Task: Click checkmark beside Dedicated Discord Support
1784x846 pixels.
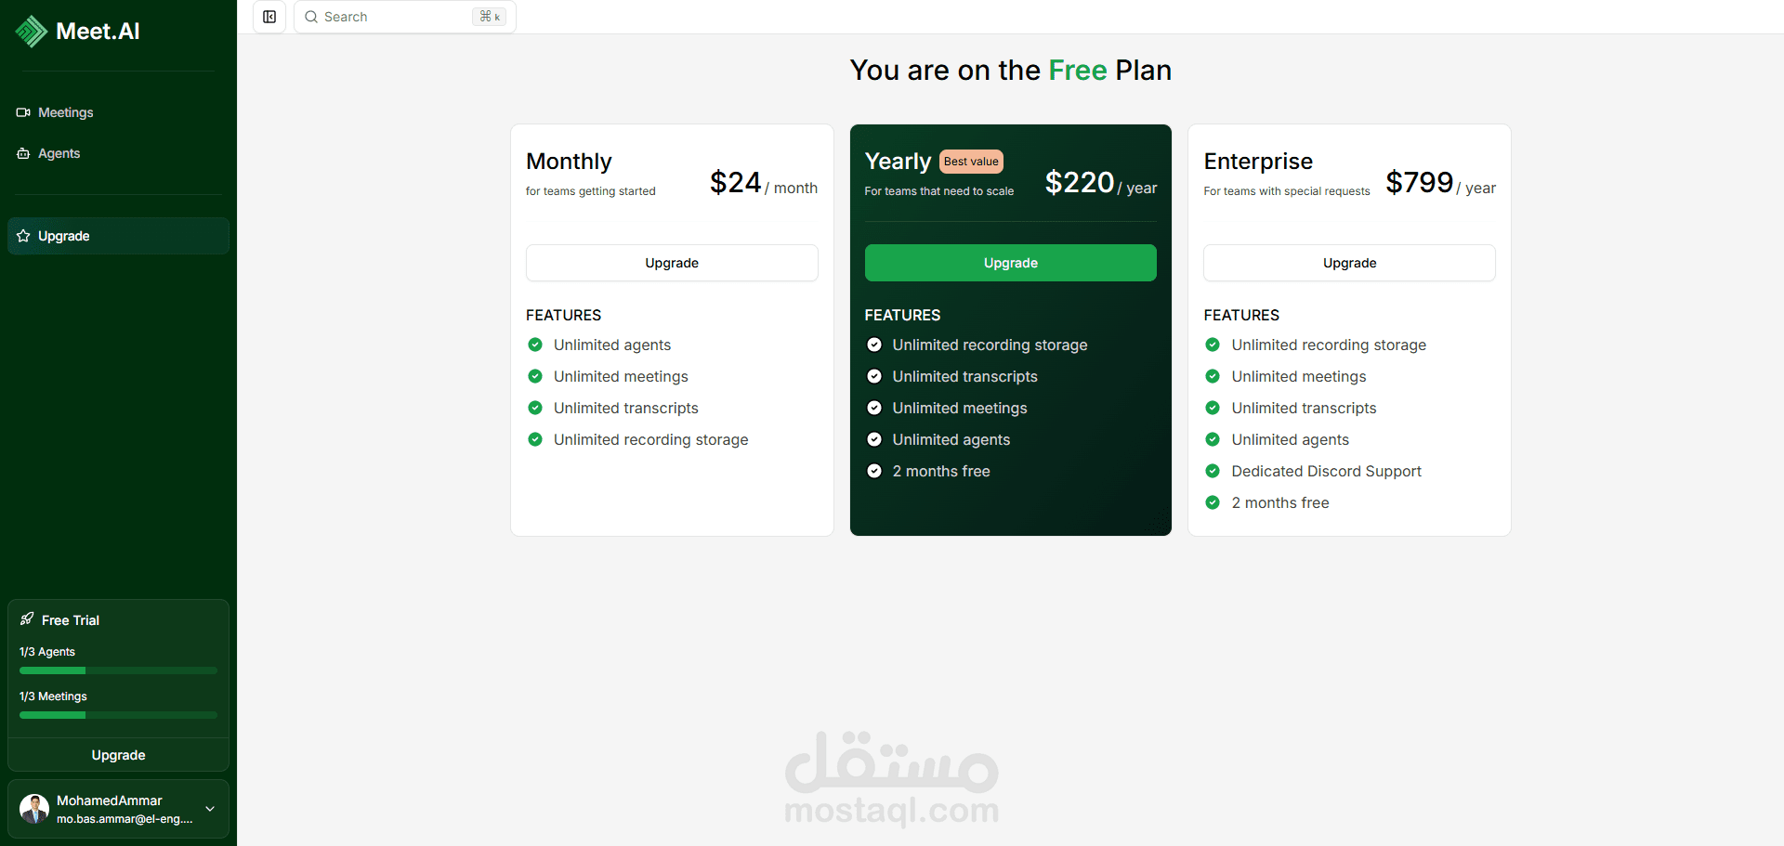Action: pyautogui.click(x=1213, y=471)
